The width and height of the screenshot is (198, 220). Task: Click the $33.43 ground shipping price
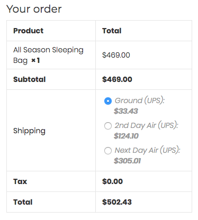(126, 111)
